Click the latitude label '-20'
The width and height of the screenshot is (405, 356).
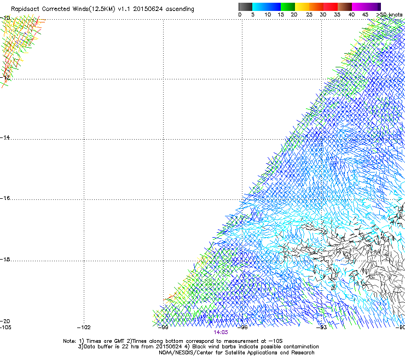pyautogui.click(x=5, y=321)
